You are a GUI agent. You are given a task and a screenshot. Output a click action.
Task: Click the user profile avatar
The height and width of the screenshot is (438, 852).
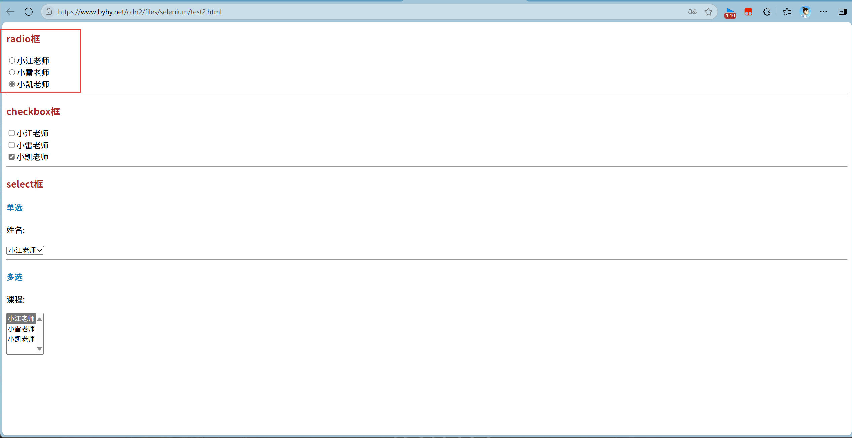pyautogui.click(x=805, y=12)
